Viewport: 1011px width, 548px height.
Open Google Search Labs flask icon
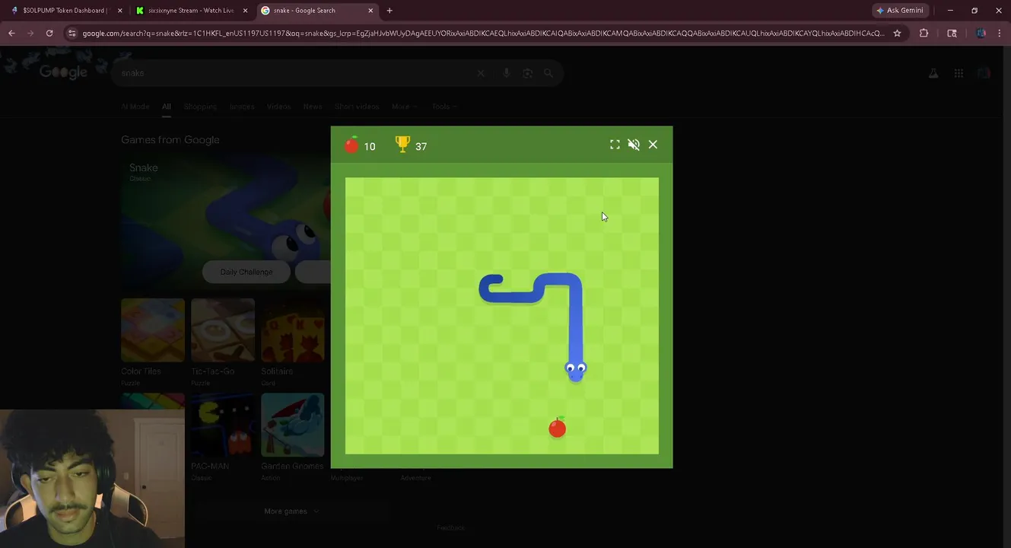[x=933, y=73]
